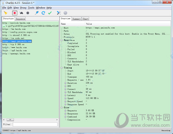This screenshot has width=173, height=134.
Task: Open the File menu
Action: (x=4, y=8)
